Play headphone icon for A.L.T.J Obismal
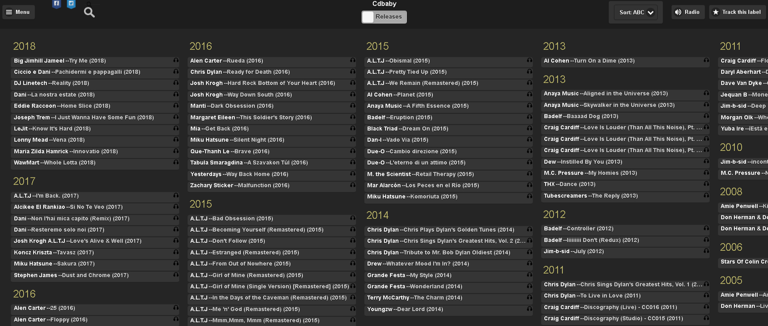This screenshot has width=768, height=326. (x=530, y=60)
